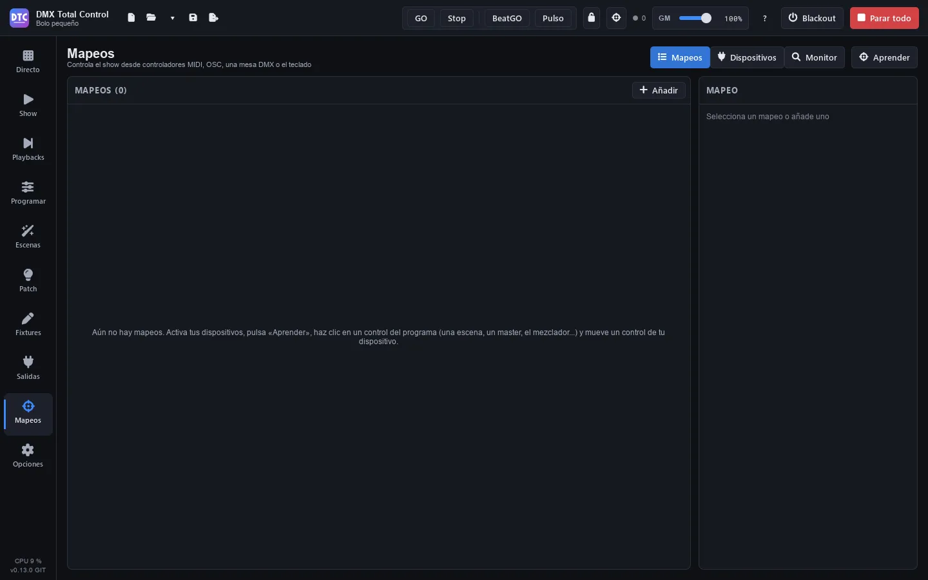Tap the Pulso button

(x=553, y=18)
